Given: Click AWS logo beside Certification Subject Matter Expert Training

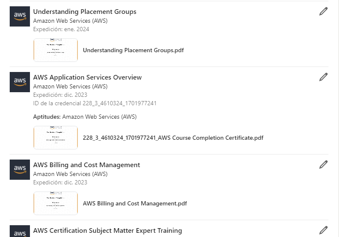Looking at the screenshot, I should tap(20, 232).
